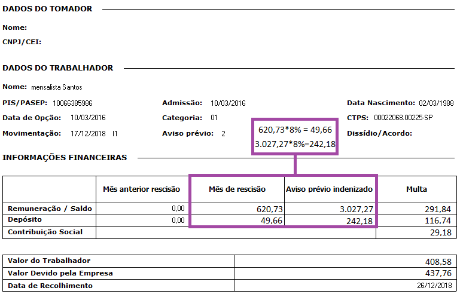Click the Remuneração / Saldo row label
460x297 pixels.
(50, 209)
